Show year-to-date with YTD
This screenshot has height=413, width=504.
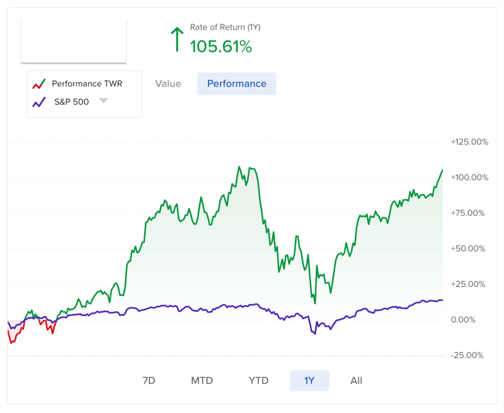coord(258,380)
